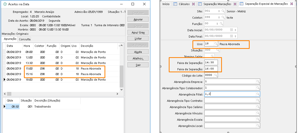Click the calendar icon in Data Final
This screenshot has width=298, height=133.
pos(231,36)
